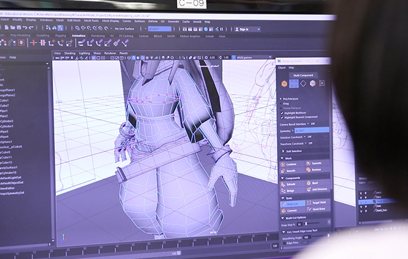This screenshot has width=408, height=259.
Task: Click the Add Divisions tool
Action: tap(317, 189)
